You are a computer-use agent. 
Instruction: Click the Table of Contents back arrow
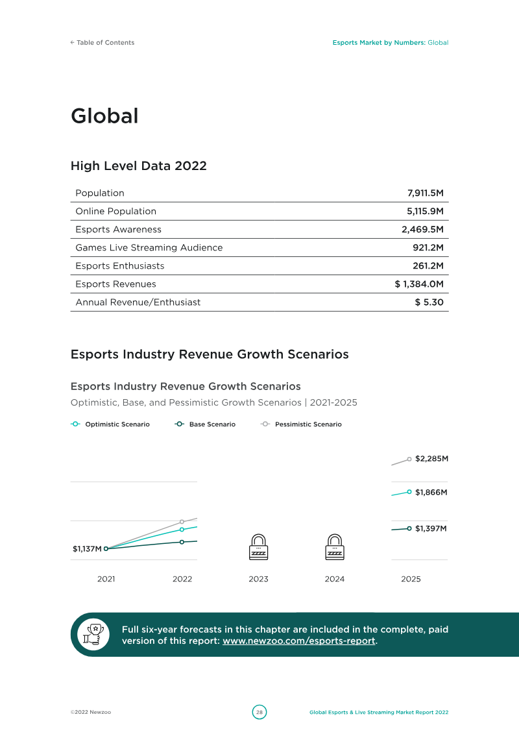[73, 43]
